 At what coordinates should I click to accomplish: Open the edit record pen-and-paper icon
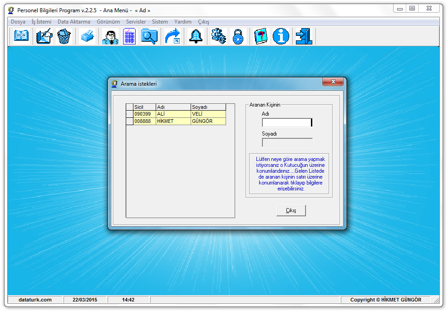pos(44,36)
